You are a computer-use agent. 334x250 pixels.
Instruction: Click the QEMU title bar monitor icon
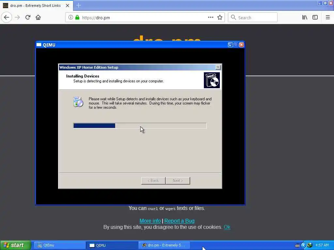pos(39,45)
